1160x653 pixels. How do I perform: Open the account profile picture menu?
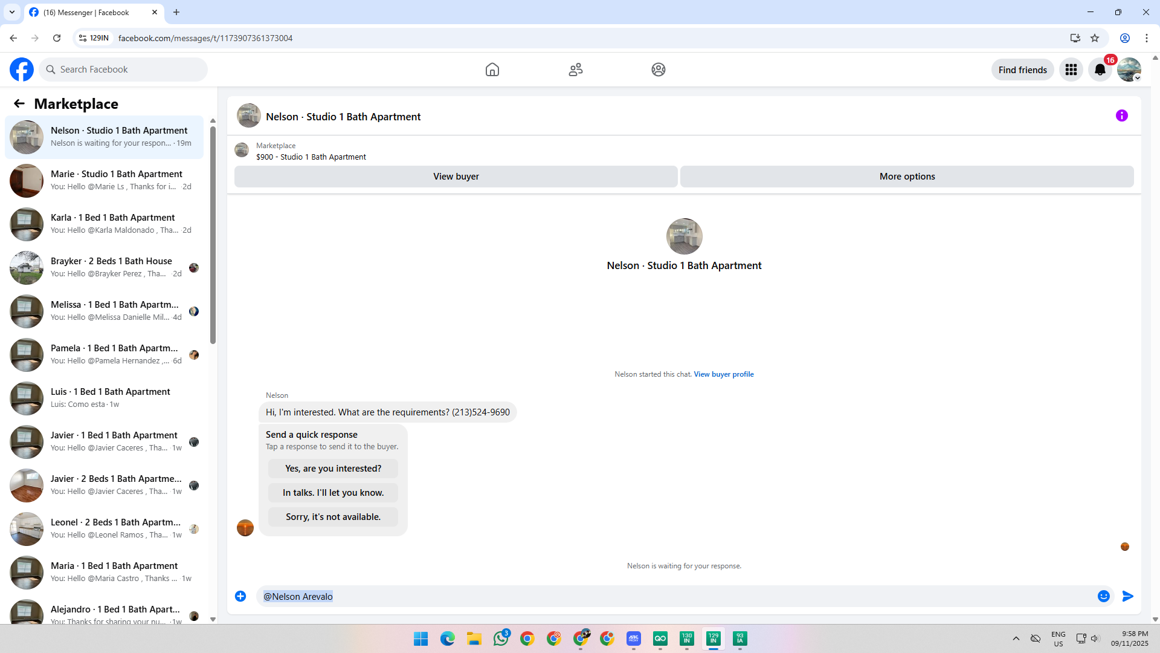tap(1129, 70)
